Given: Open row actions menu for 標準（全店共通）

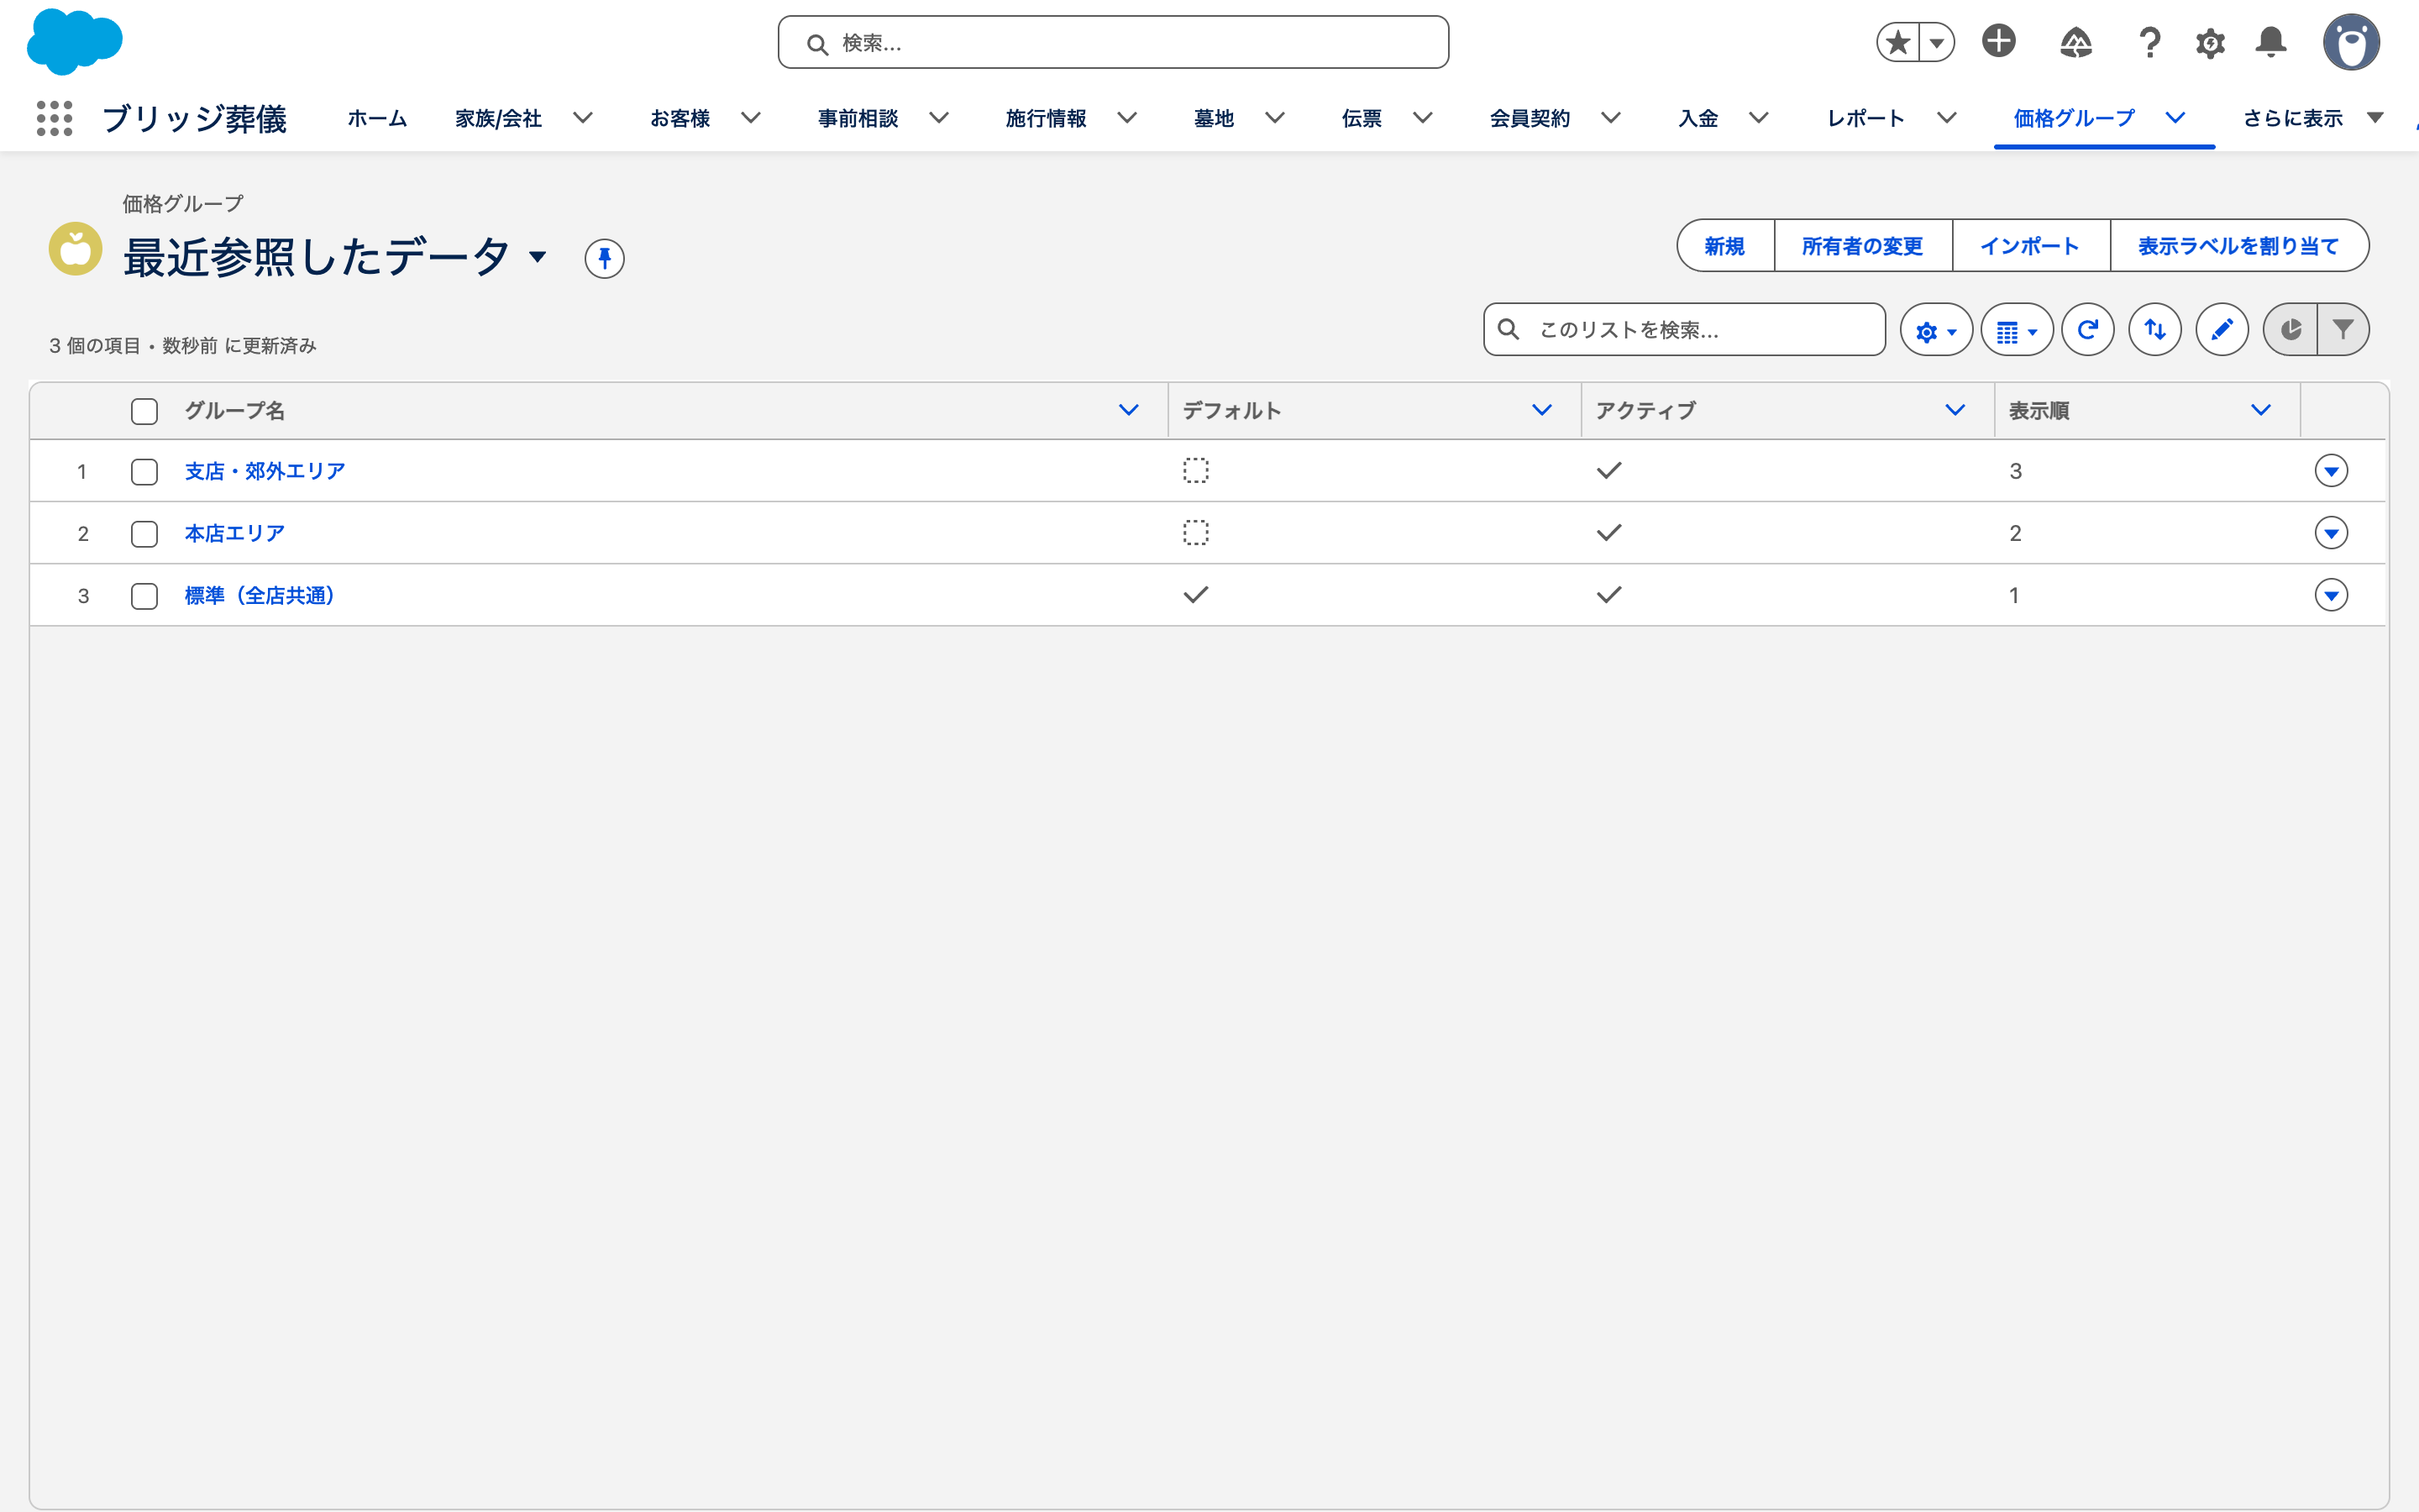Looking at the screenshot, I should tap(2331, 596).
